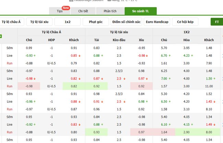This screenshot has height=143, width=223.
Task: Click red down arrow beside 1.49
Action: [214, 125]
